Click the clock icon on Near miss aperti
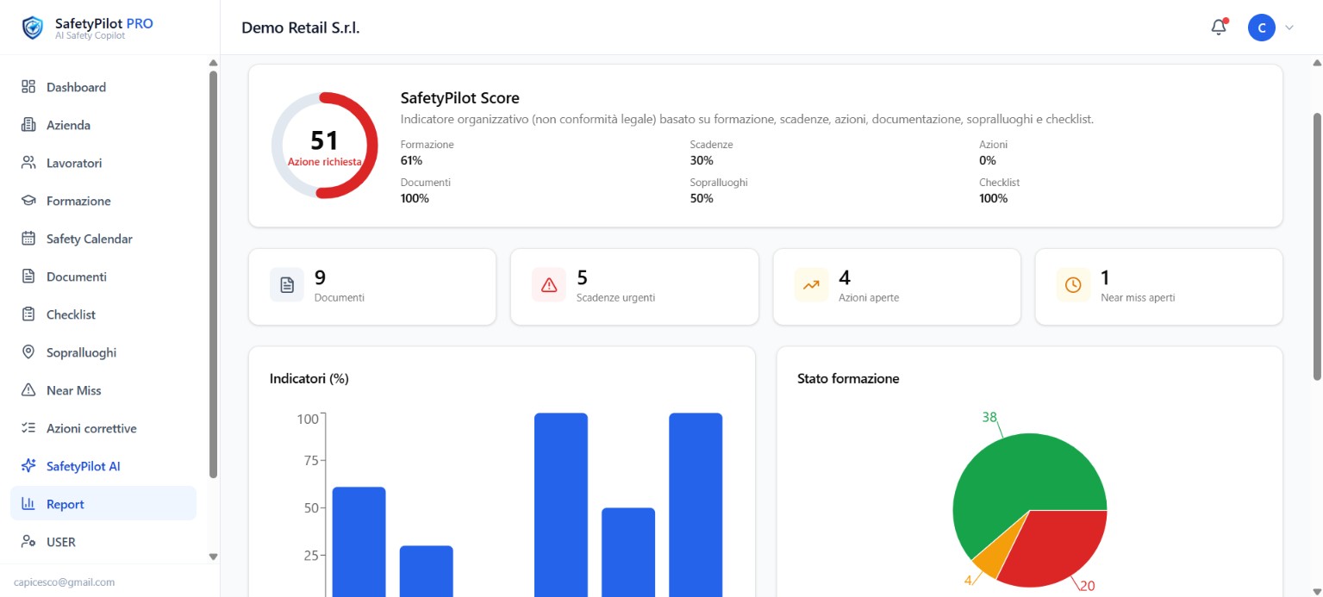Screen dimensions: 1323x597 (1073, 285)
